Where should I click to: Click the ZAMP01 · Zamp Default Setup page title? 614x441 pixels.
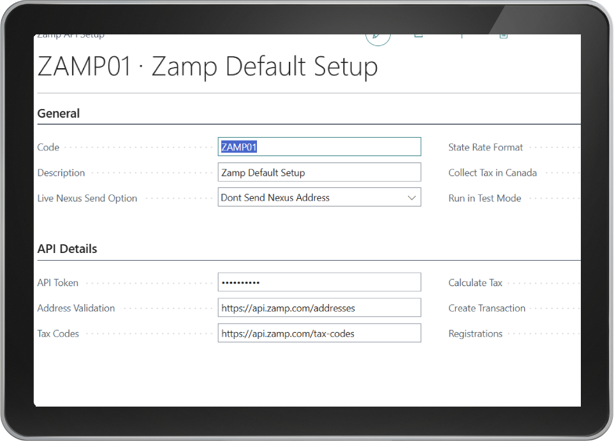pyautogui.click(x=208, y=66)
